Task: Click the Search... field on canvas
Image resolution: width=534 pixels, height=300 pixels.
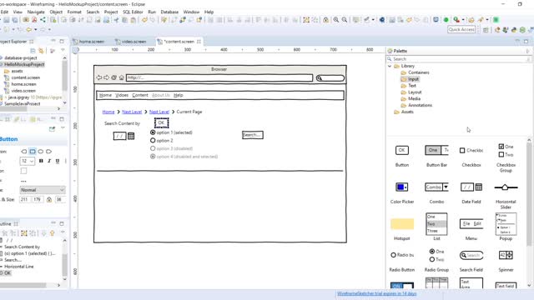Action: [253, 135]
